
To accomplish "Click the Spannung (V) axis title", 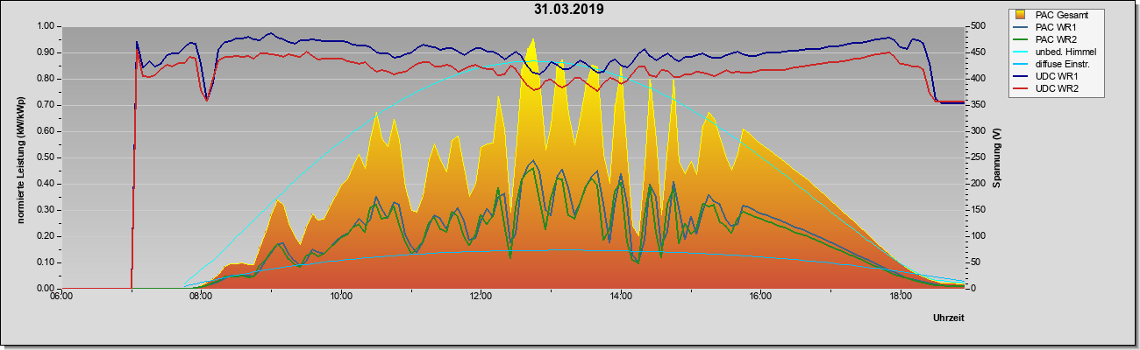I will [997, 157].
